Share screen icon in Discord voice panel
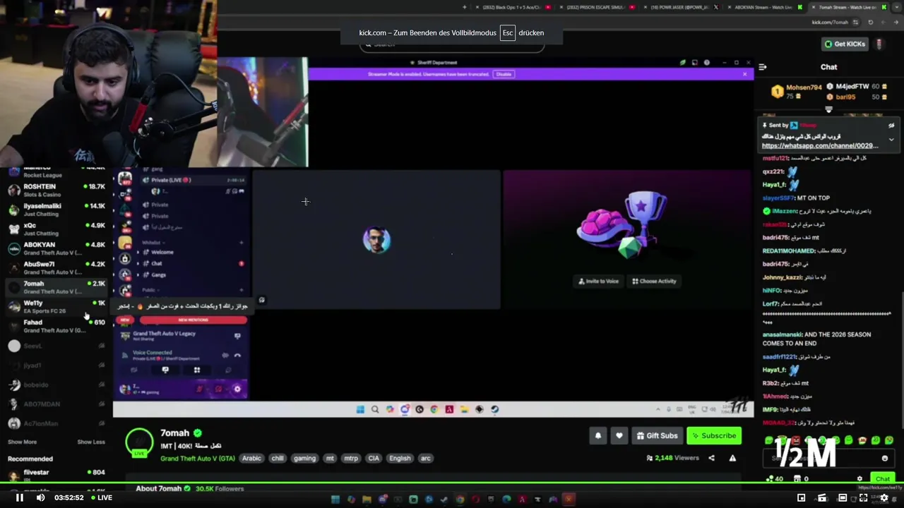 165,370
